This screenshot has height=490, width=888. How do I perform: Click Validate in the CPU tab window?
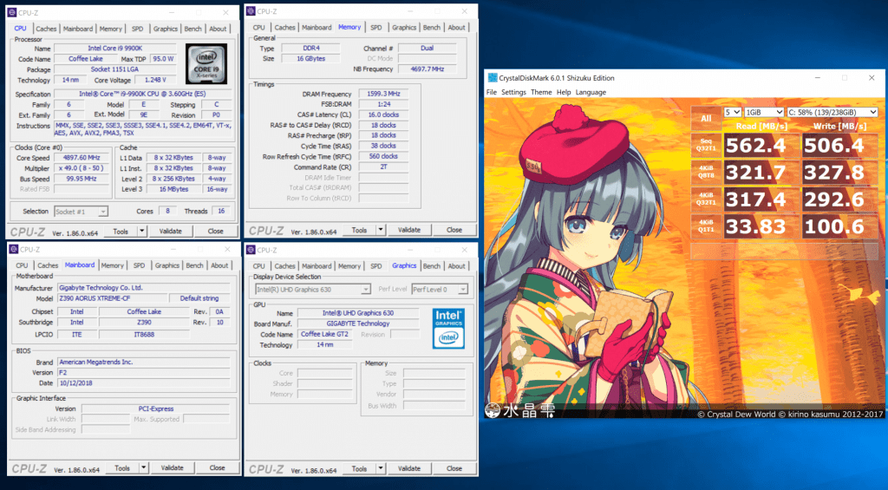pos(171,231)
